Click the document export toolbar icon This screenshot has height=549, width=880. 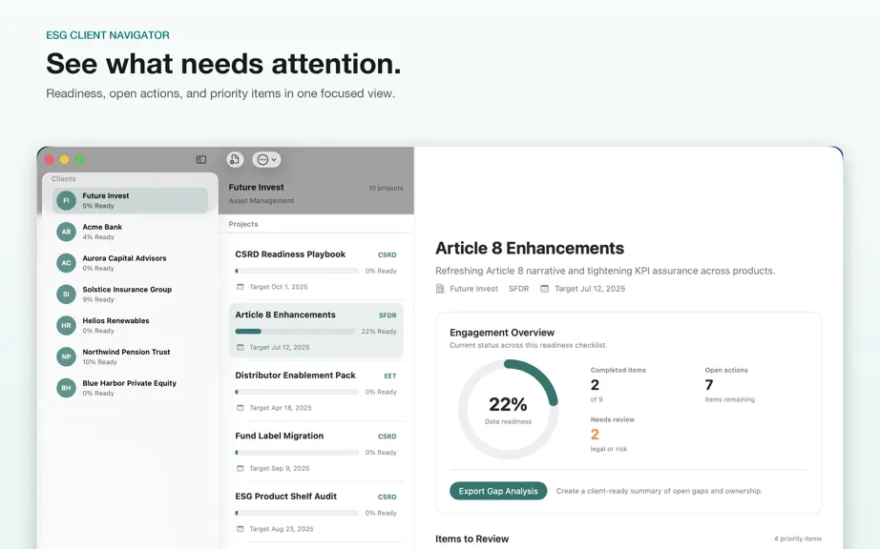coord(235,160)
